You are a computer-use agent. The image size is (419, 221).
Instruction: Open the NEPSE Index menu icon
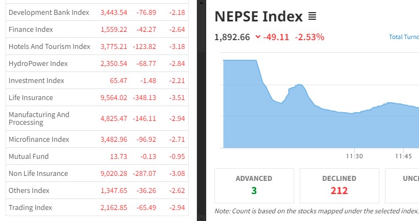tap(312, 17)
